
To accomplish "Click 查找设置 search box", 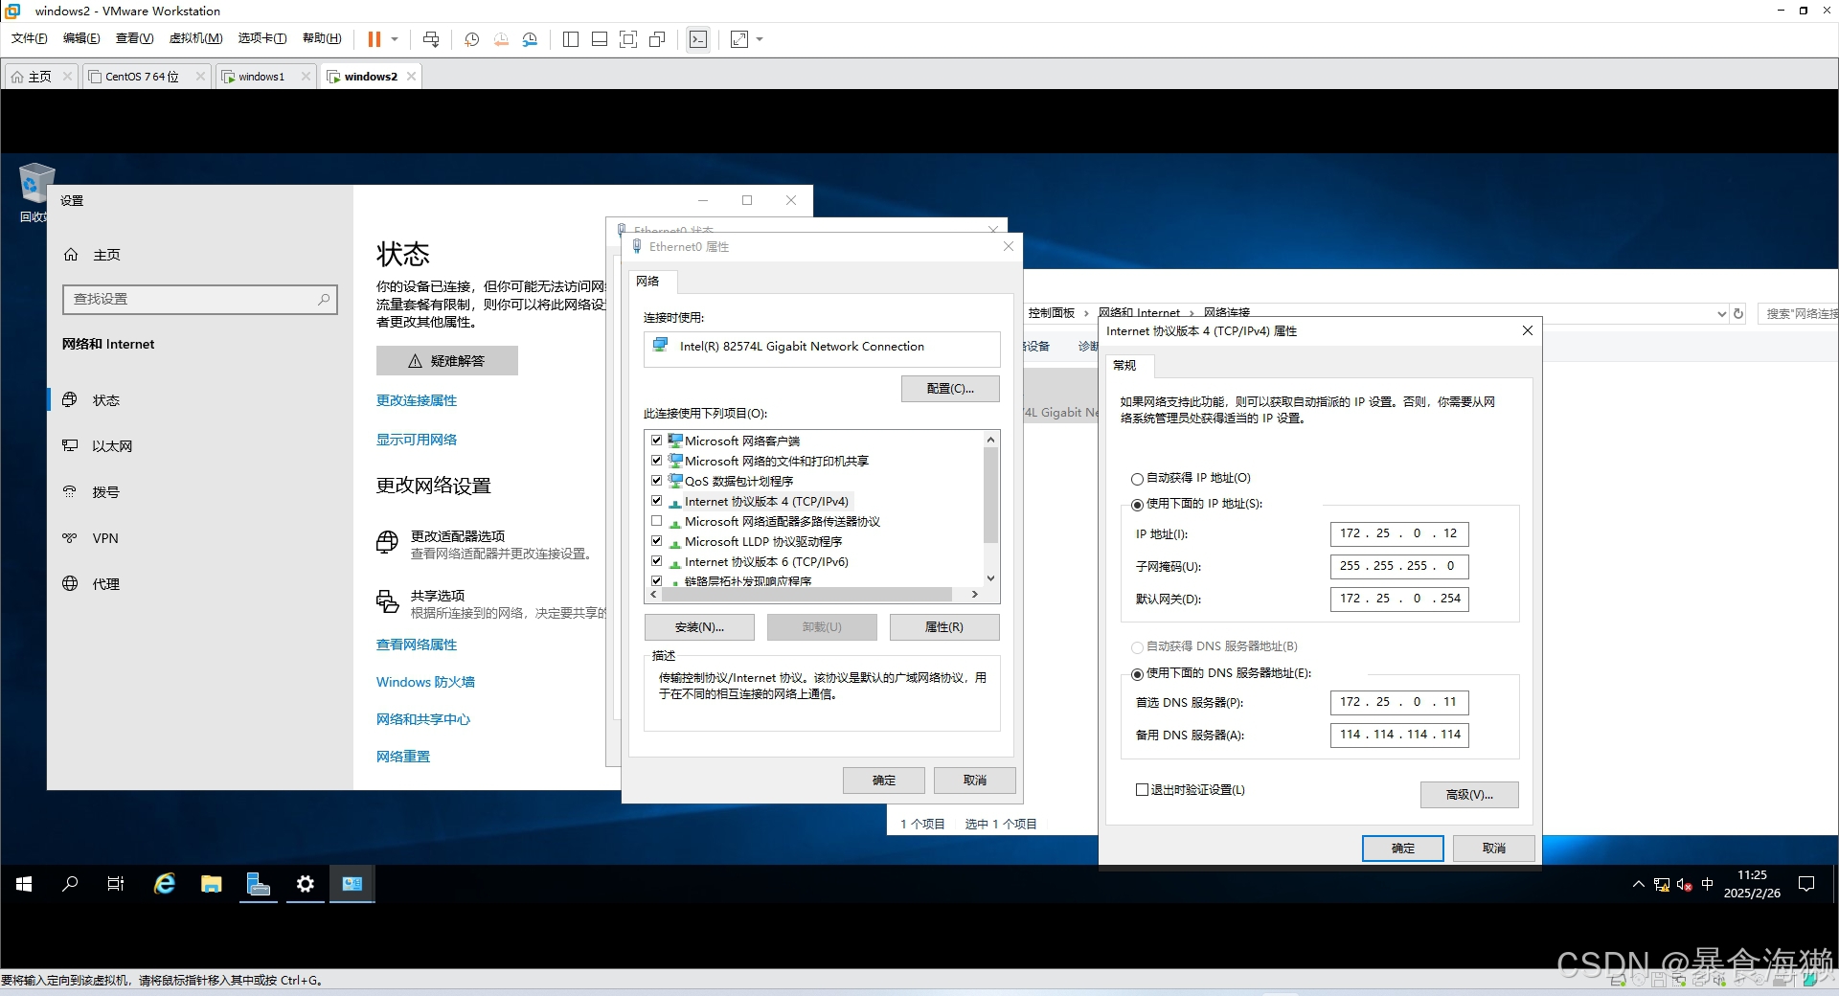I will [200, 300].
